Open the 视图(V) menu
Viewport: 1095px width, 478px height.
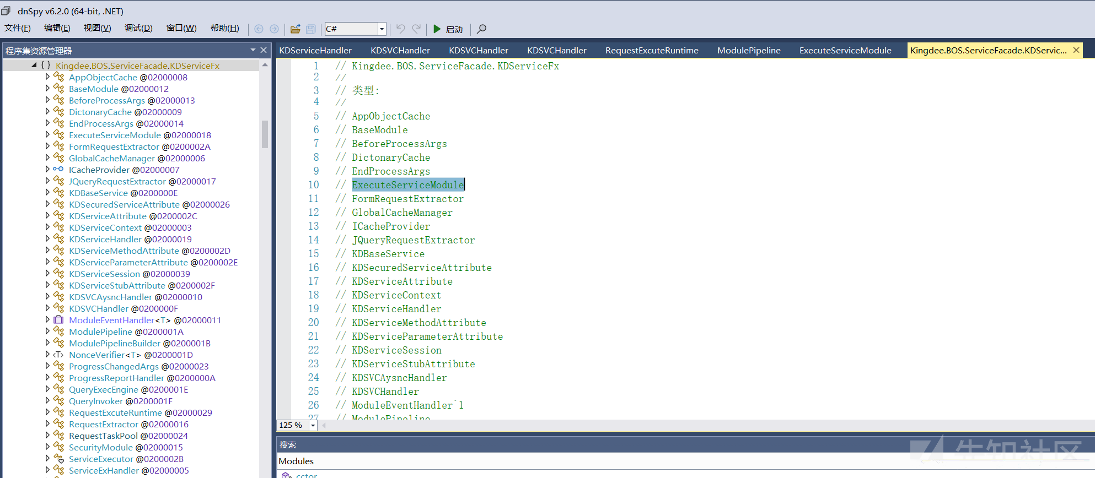(98, 28)
